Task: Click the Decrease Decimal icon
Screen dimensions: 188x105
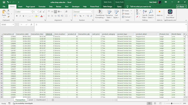Action: (91, 16)
